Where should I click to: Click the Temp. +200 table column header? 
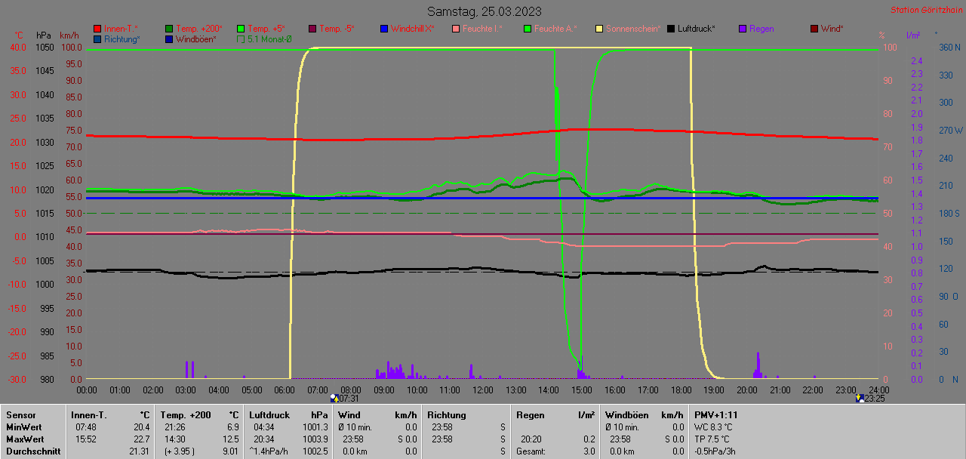186,414
